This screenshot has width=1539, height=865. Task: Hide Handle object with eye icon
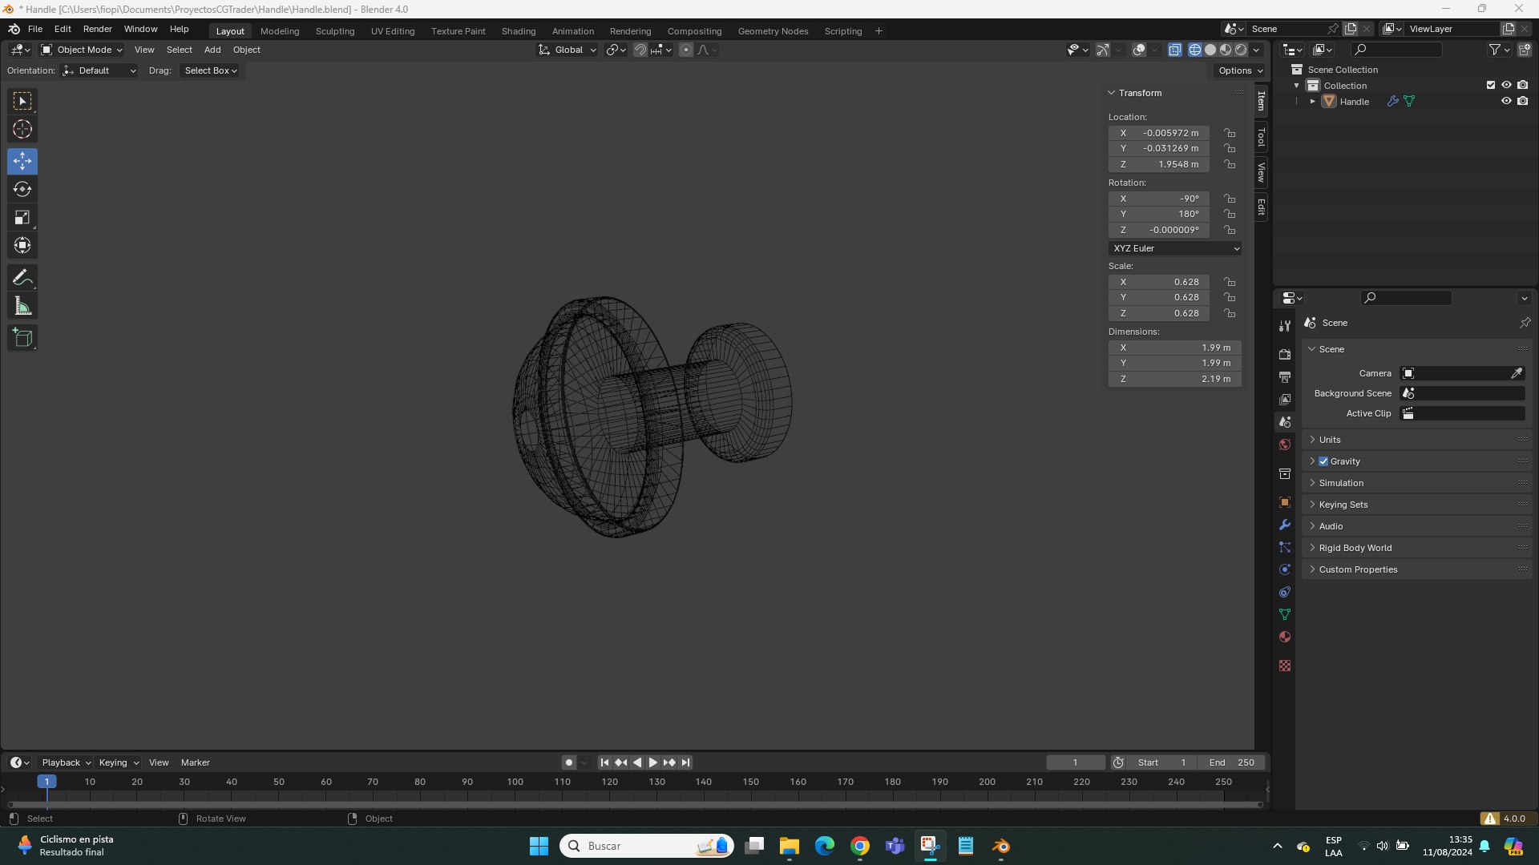[x=1506, y=102]
